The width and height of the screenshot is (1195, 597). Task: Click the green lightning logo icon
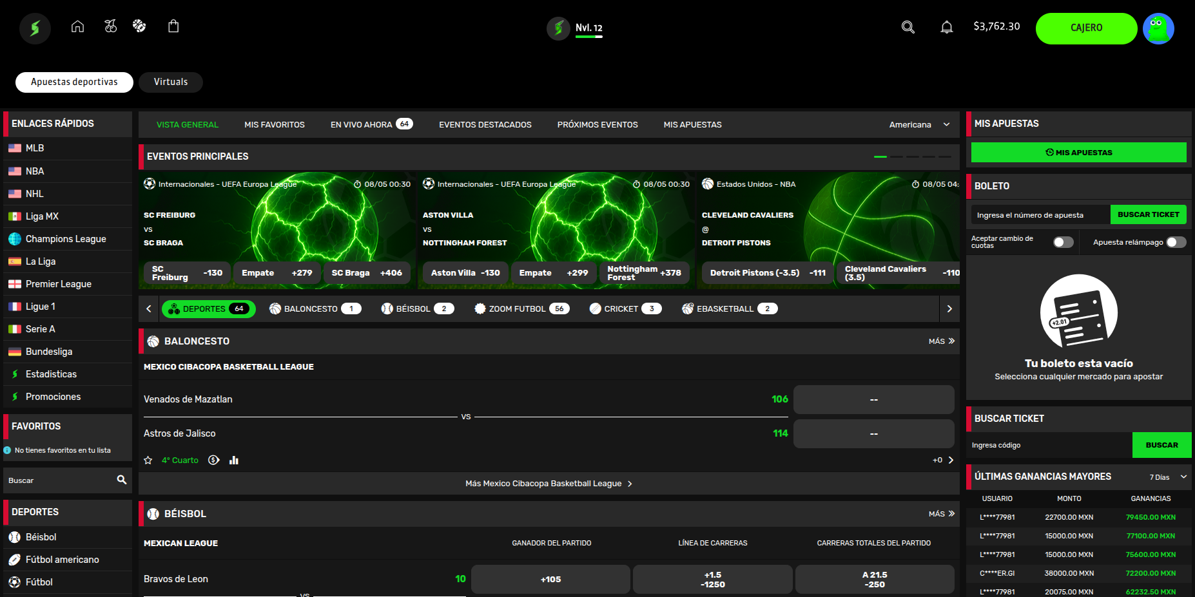tap(35, 28)
